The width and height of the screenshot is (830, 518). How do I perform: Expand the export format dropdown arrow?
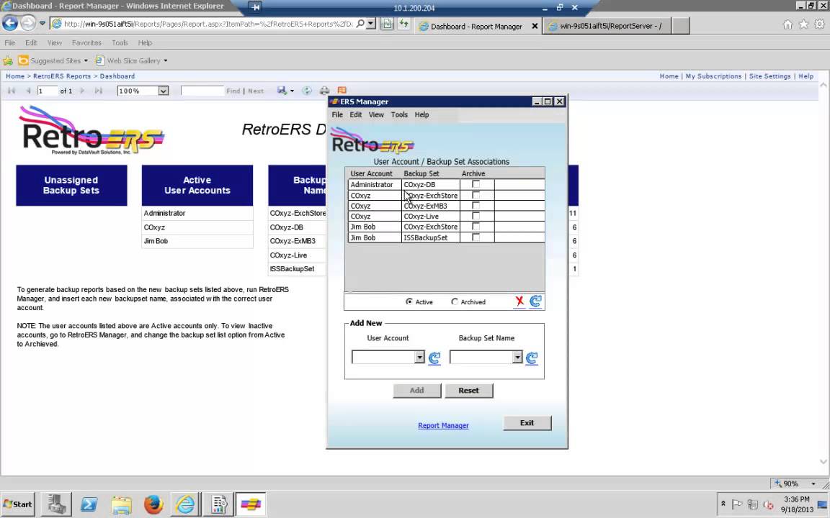coord(292,91)
